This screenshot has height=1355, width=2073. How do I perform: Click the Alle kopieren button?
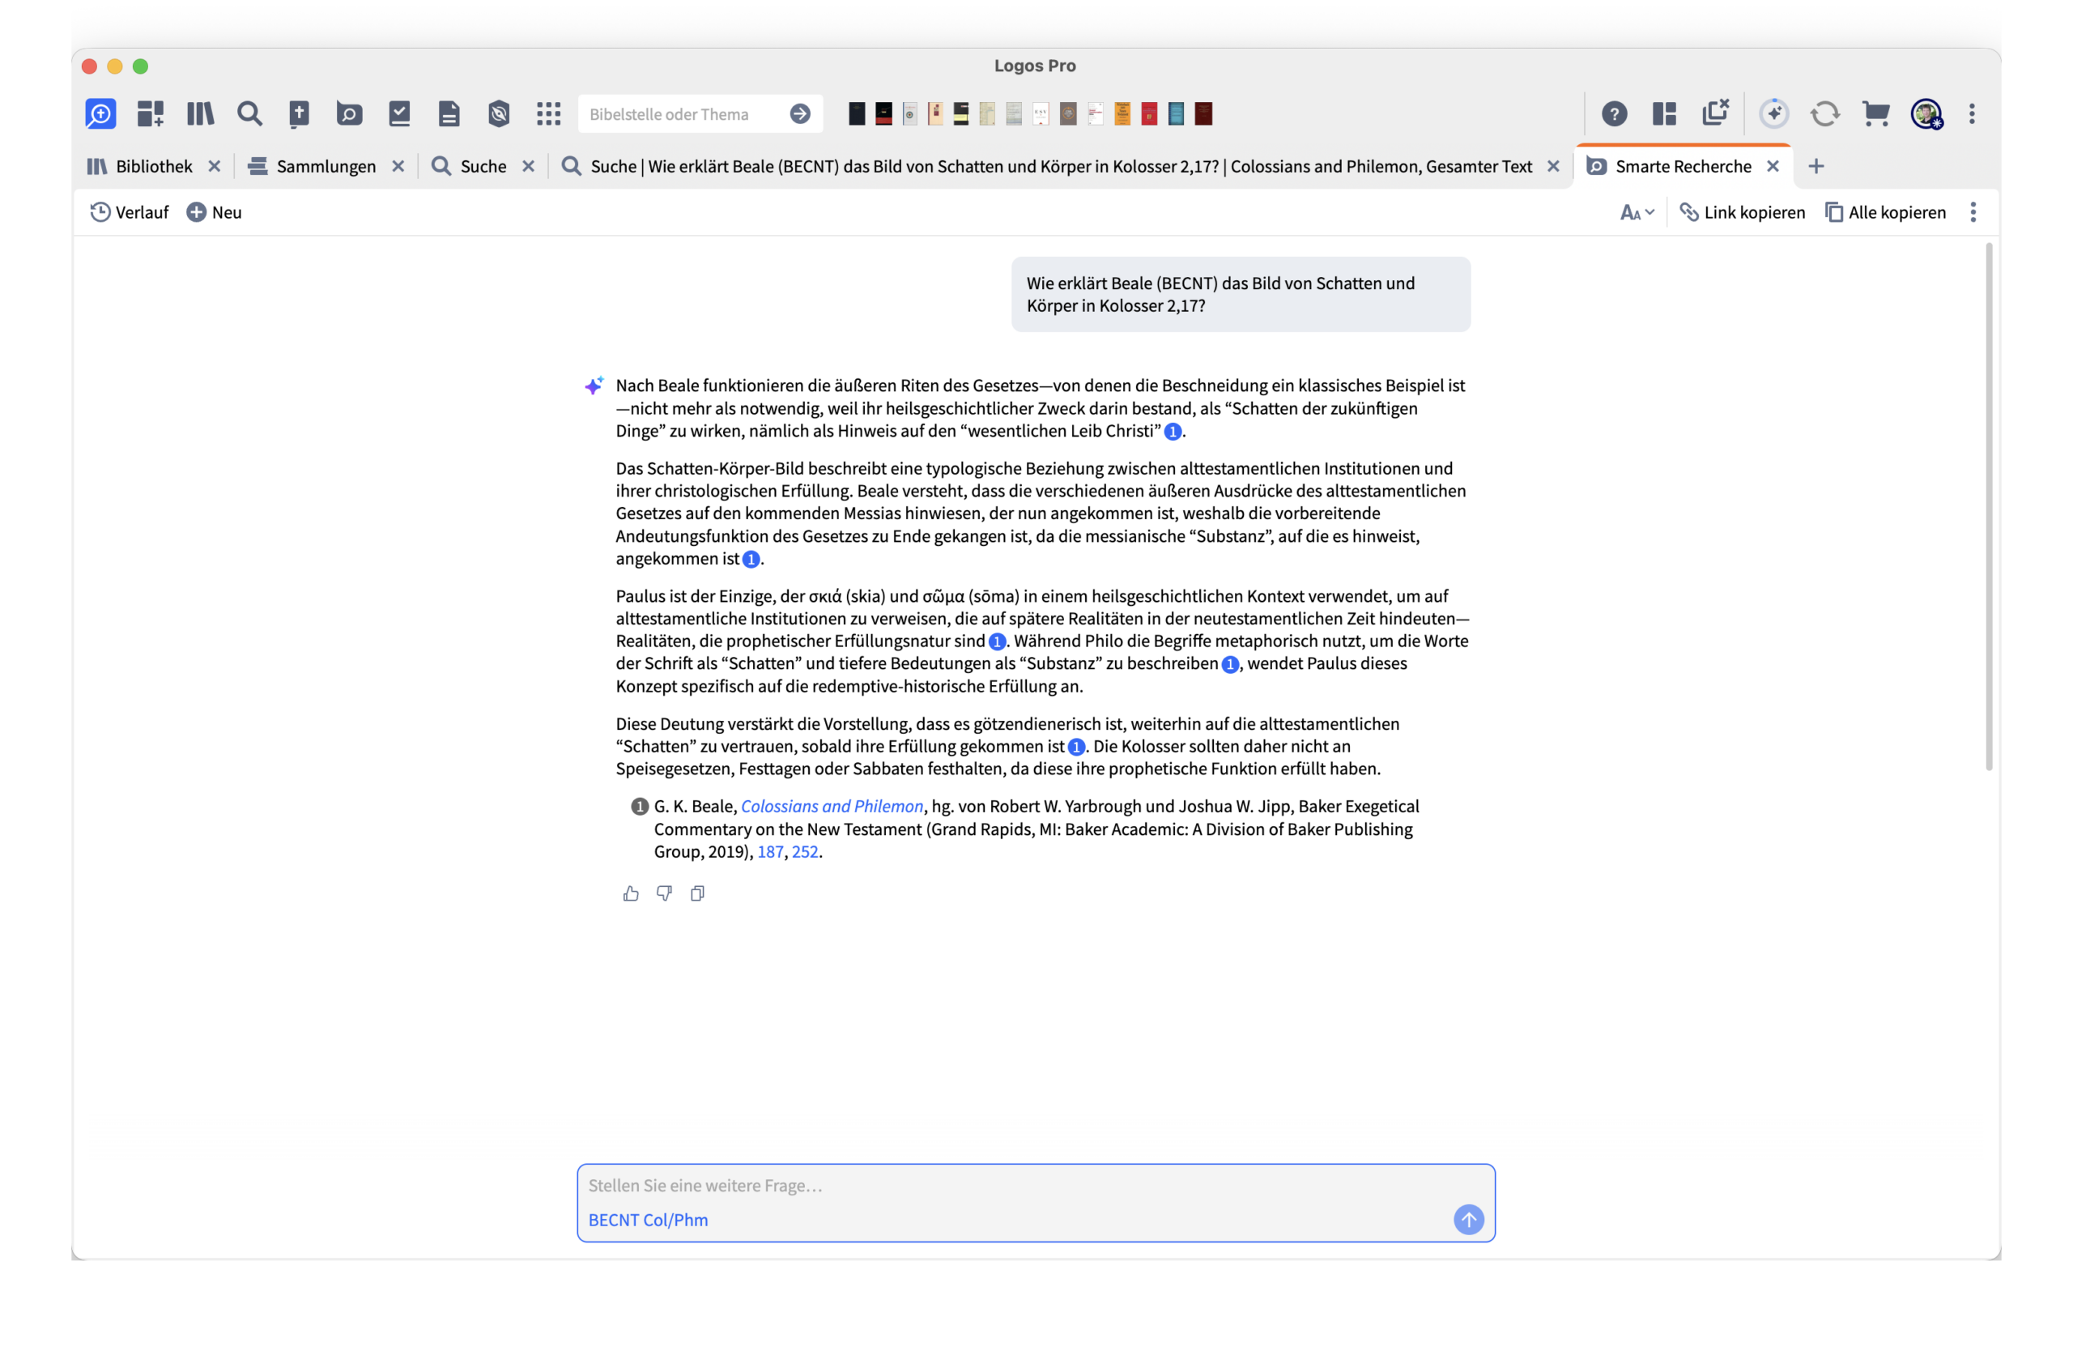[x=1886, y=213]
